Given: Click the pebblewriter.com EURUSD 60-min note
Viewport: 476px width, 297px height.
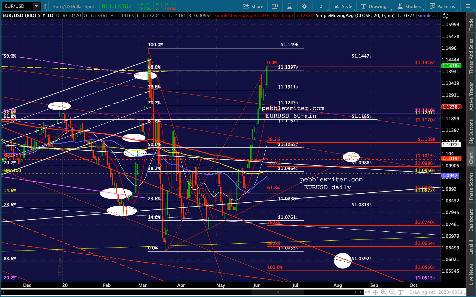Looking at the screenshot, I should [x=293, y=112].
